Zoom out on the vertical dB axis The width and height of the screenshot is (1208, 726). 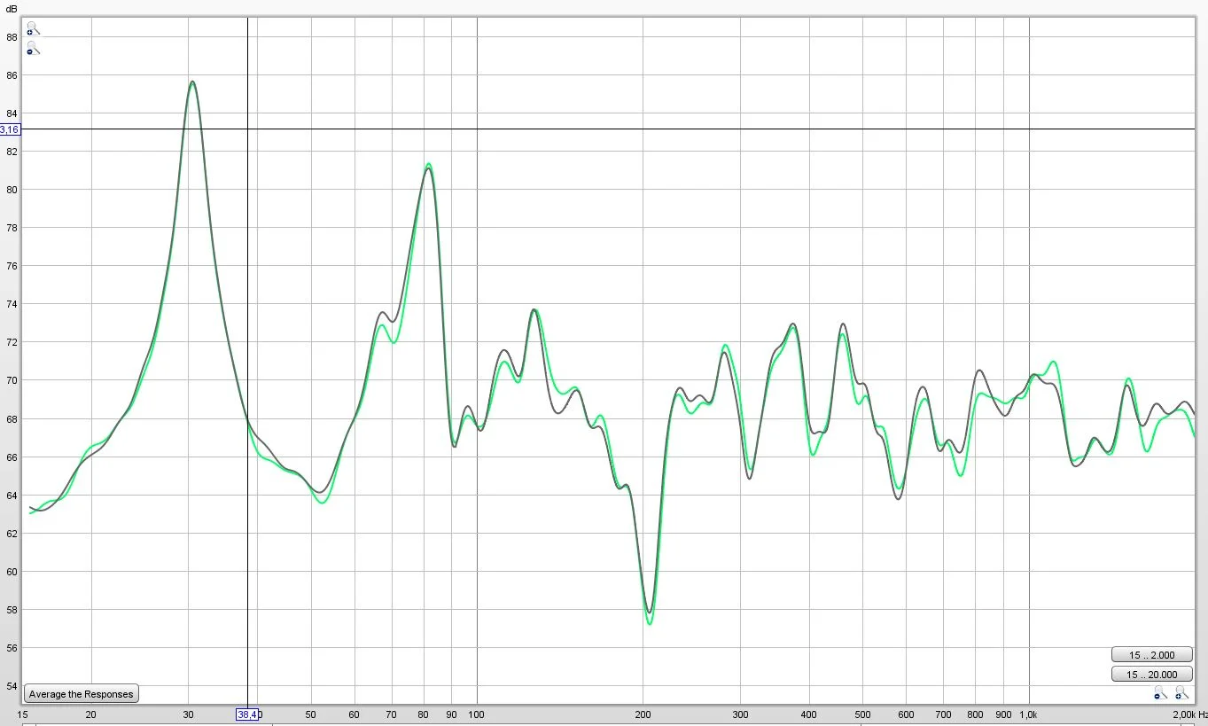click(x=32, y=49)
